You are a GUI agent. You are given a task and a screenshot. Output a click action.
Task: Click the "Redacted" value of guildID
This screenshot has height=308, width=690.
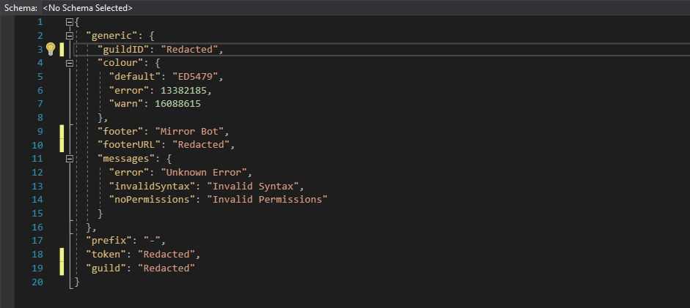point(189,49)
